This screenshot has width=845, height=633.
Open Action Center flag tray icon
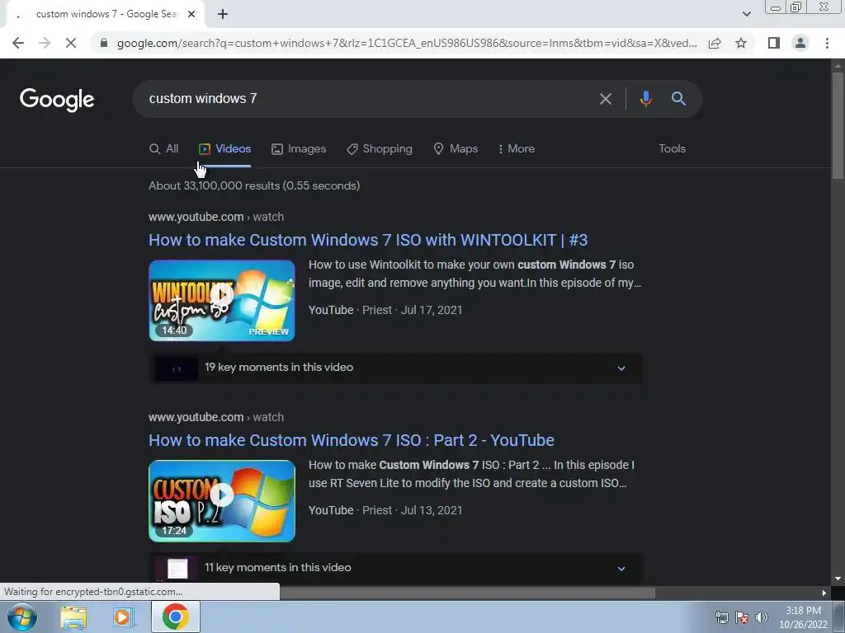tap(742, 617)
